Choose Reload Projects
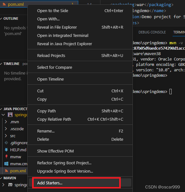 pyautogui.click(x=80, y=56)
